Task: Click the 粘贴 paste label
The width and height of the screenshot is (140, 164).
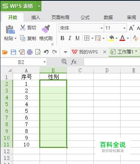Action: [9, 38]
